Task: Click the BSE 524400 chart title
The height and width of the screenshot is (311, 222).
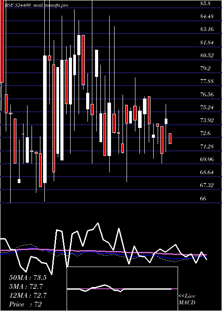Action: coord(37,5)
